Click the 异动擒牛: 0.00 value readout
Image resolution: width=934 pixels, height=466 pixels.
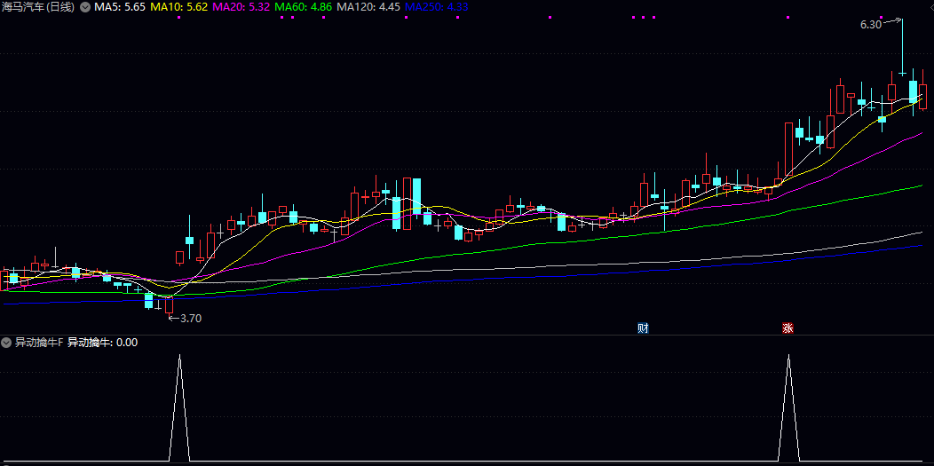pos(103,343)
